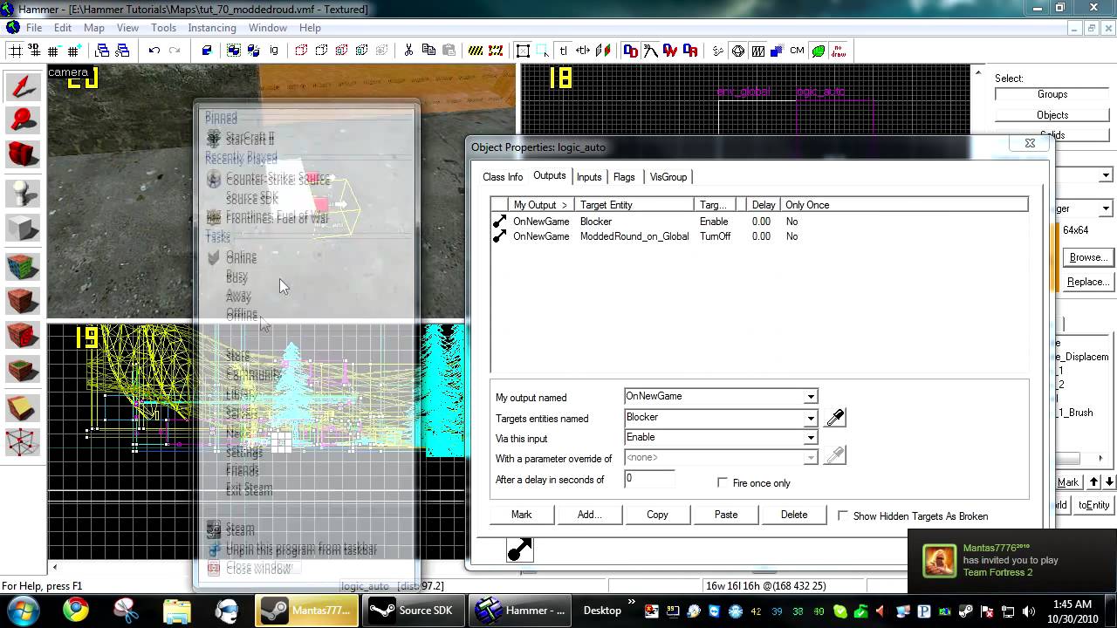Select the ModdedRound_on_Global output row

click(x=759, y=236)
